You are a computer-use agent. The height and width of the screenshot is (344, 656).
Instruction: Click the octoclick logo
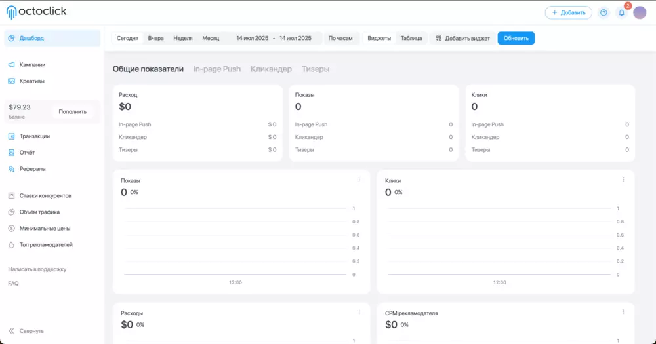pyautogui.click(x=36, y=12)
